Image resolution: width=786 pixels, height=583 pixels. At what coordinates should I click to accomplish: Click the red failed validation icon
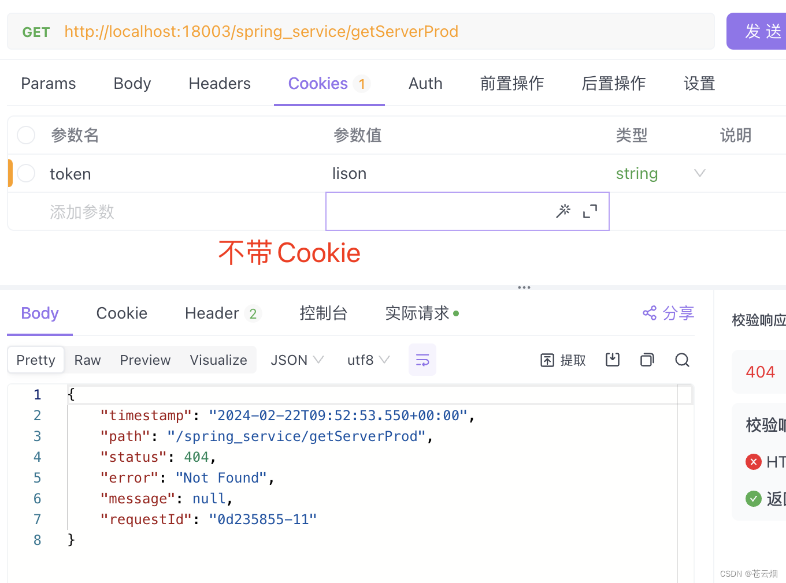[x=754, y=462]
